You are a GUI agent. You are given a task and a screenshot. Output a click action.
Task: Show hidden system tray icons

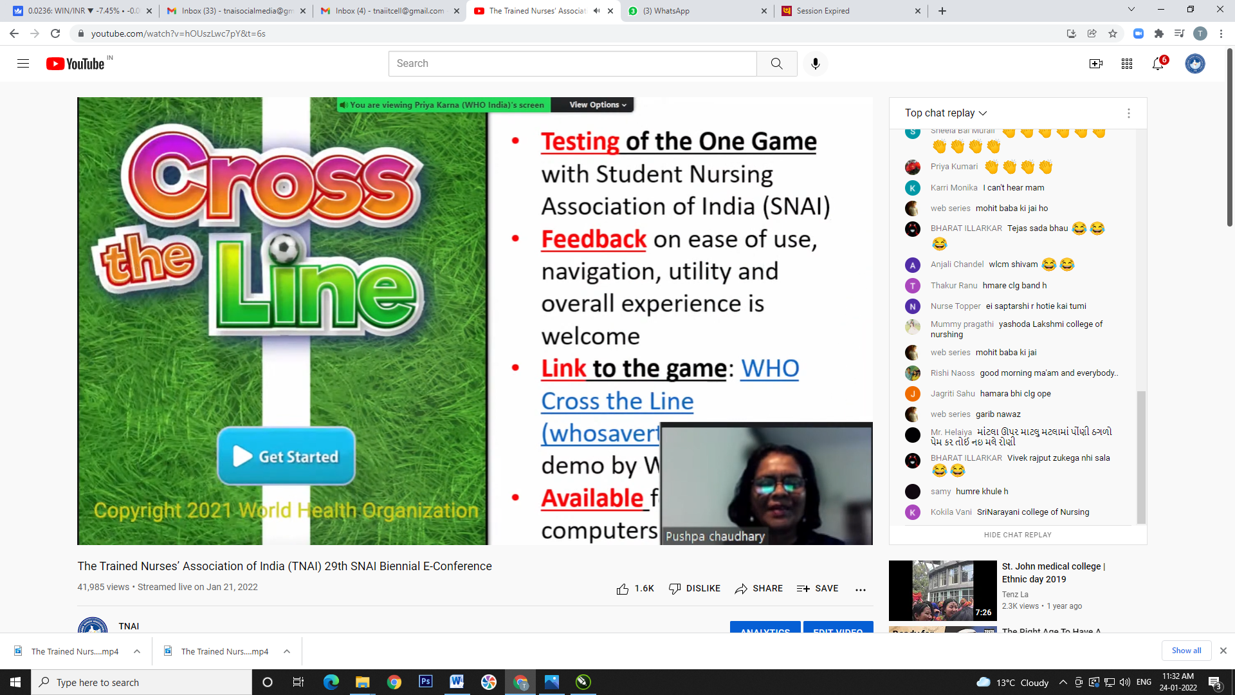point(1063,682)
